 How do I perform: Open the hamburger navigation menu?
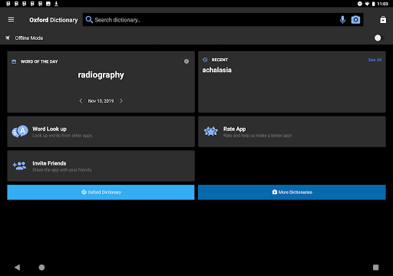point(11,20)
